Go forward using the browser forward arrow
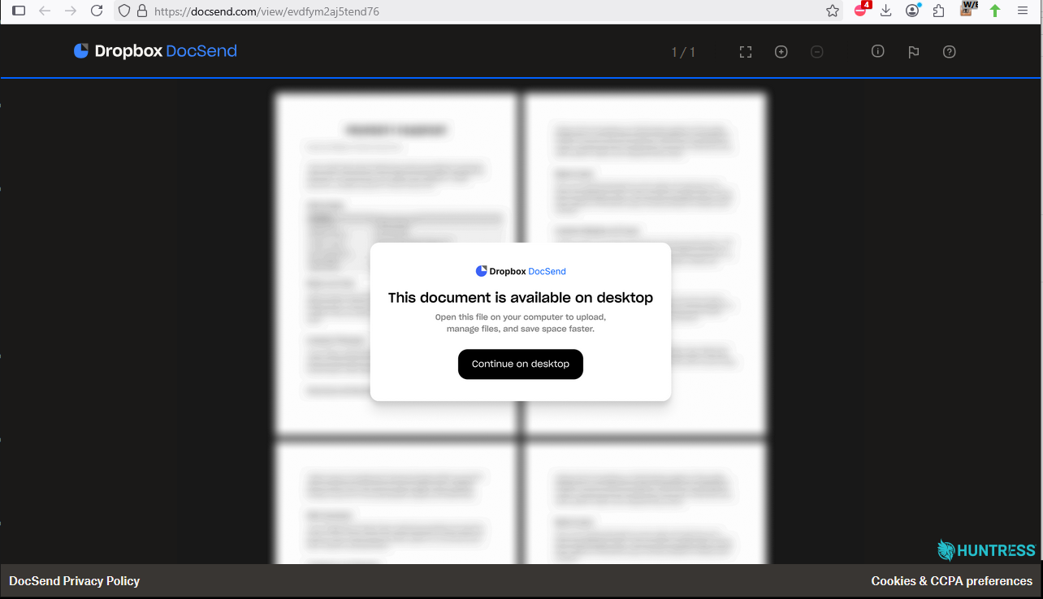The image size is (1043, 599). pyautogui.click(x=71, y=11)
